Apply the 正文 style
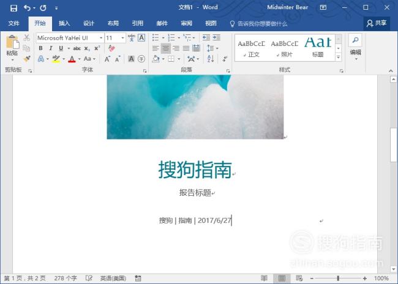This screenshot has width=398, height=284. [x=251, y=48]
